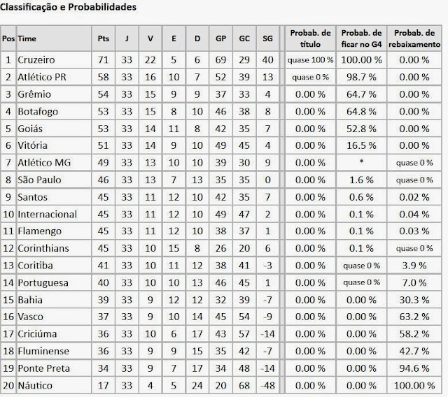
Task: Select Vasco's 63.2 % relegation probability
Action: [414, 317]
